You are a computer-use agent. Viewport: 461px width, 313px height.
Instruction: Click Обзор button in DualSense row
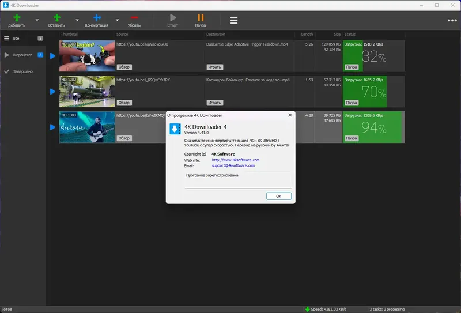(124, 67)
